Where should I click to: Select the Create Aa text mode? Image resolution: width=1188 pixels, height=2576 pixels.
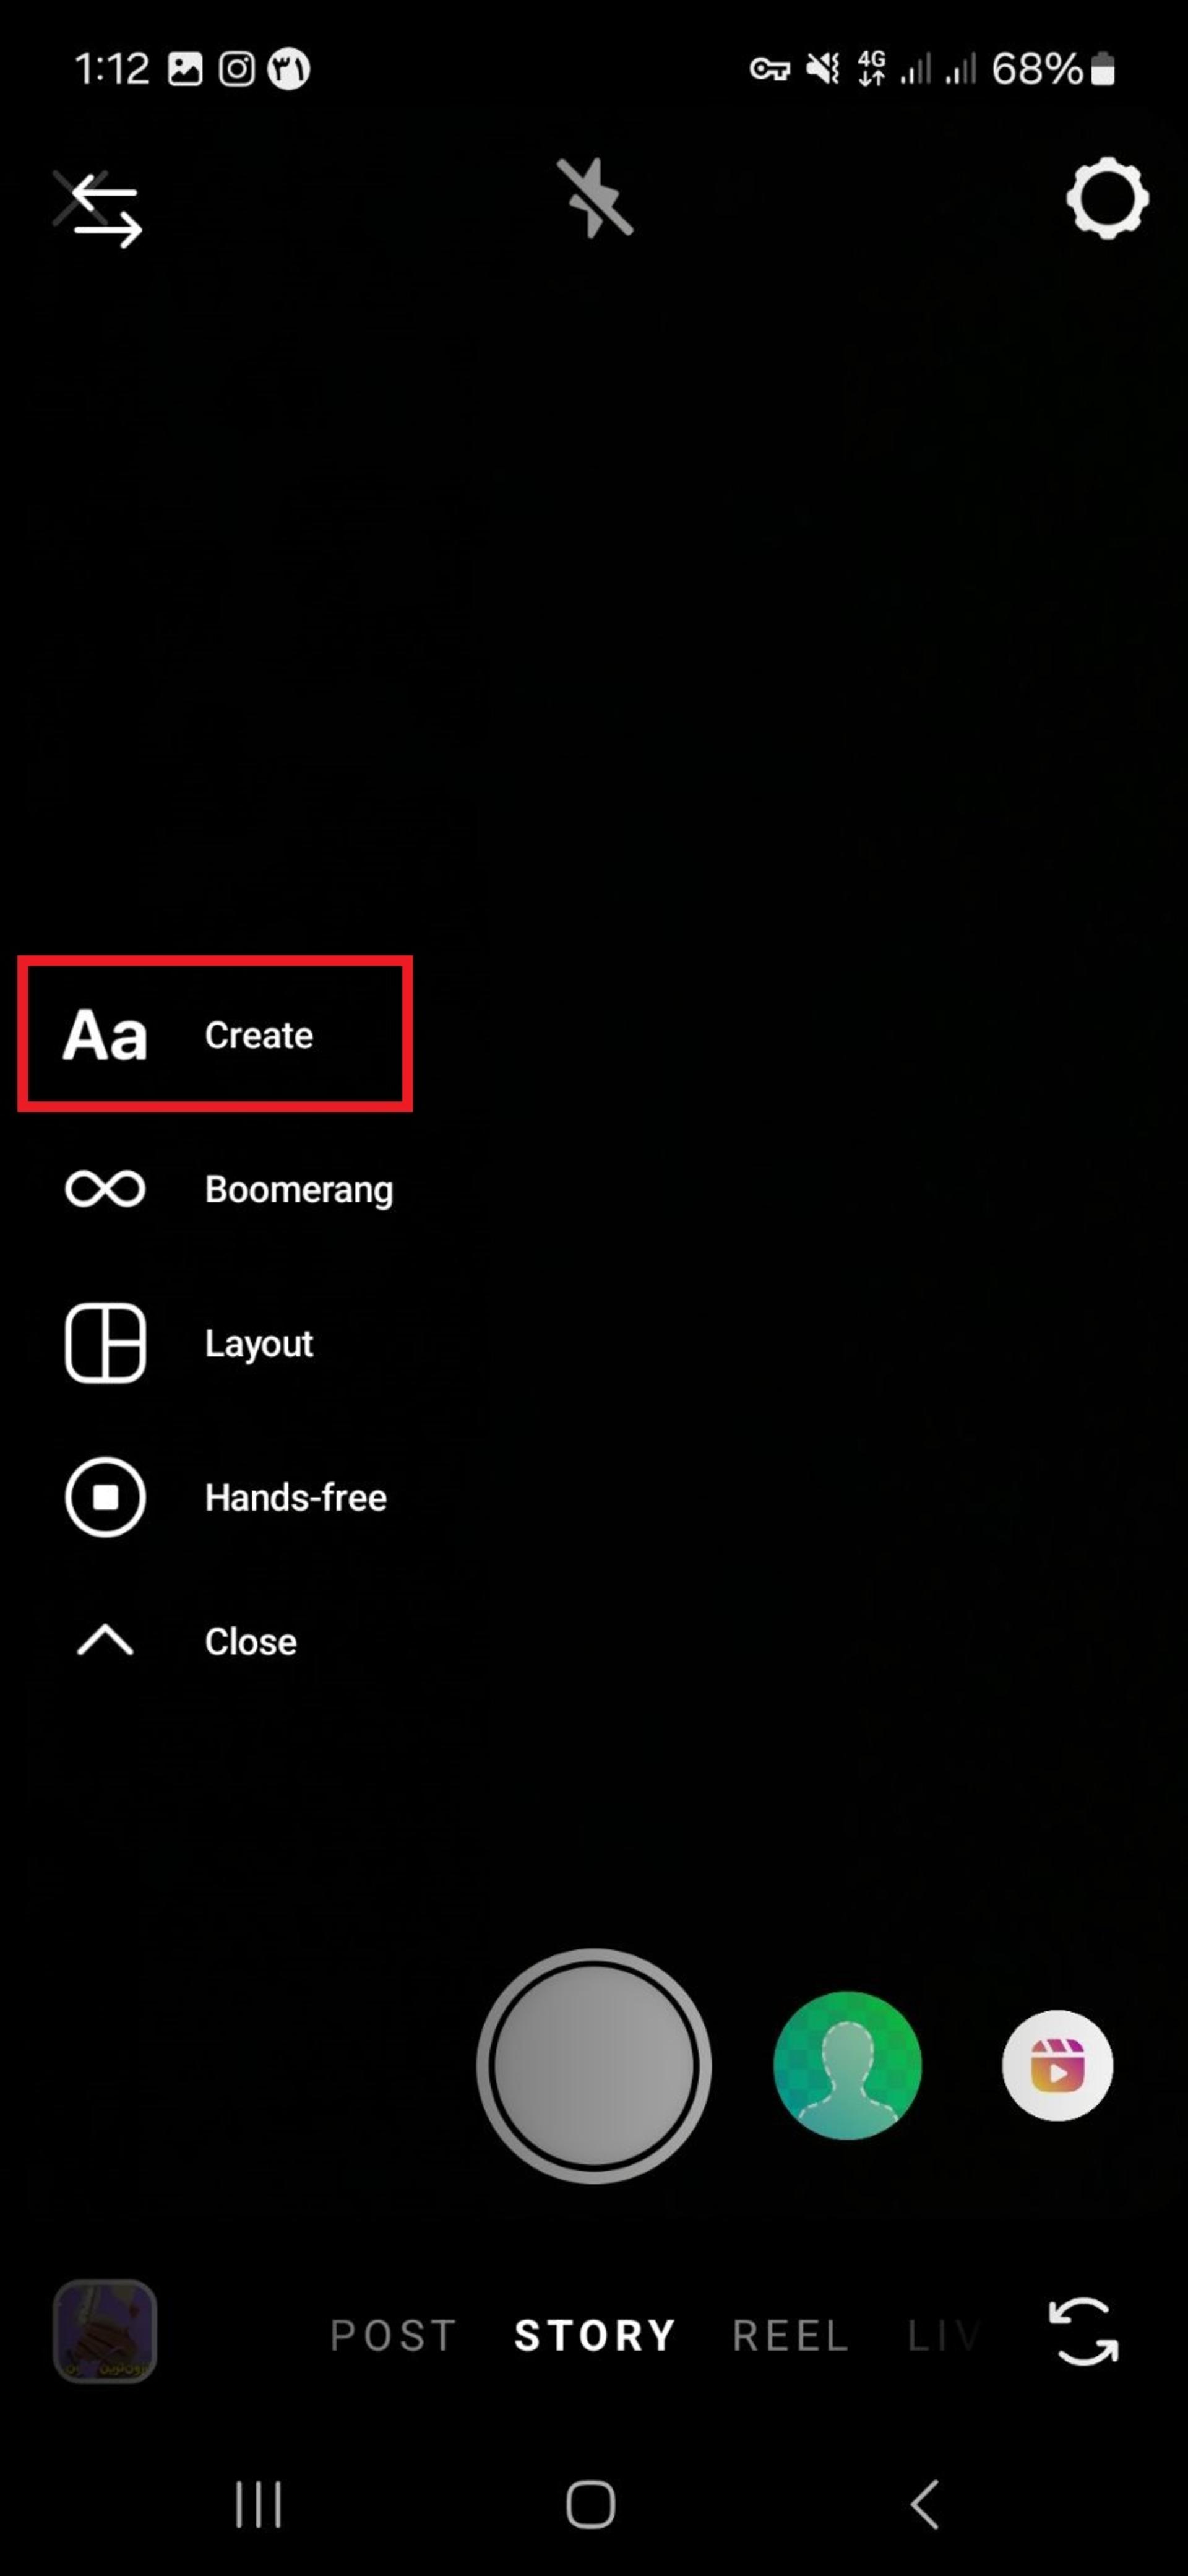[x=215, y=1034]
